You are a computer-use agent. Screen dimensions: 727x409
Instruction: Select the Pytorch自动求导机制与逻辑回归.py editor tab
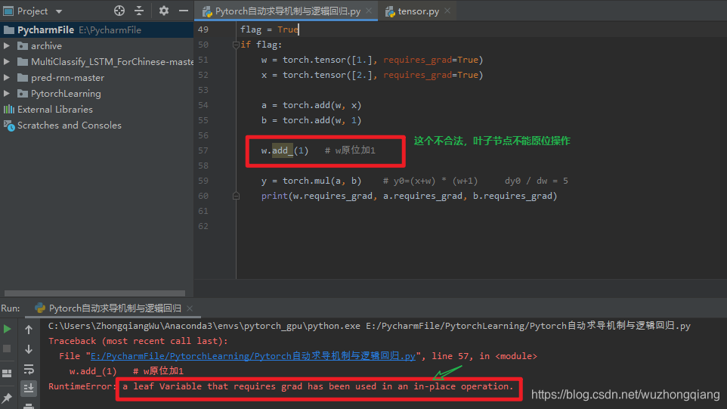click(287, 11)
